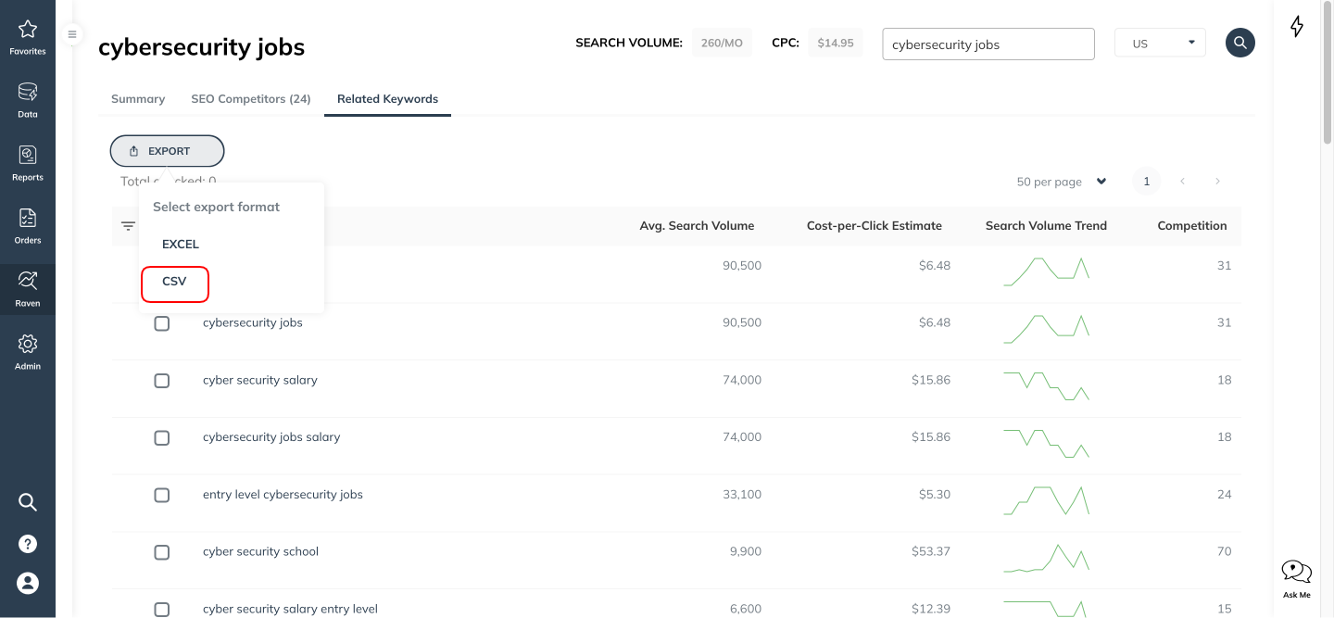Sort by Search Volume Trend header

pos(1046,225)
